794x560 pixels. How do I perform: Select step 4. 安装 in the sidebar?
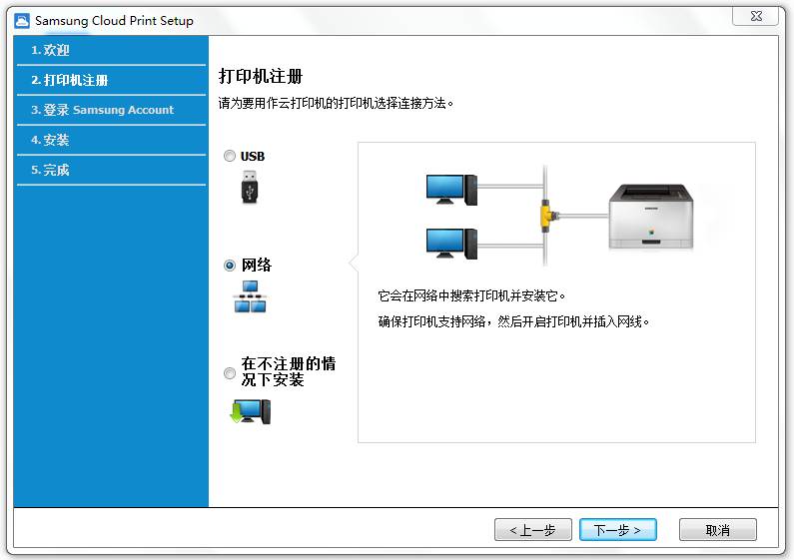(112, 140)
